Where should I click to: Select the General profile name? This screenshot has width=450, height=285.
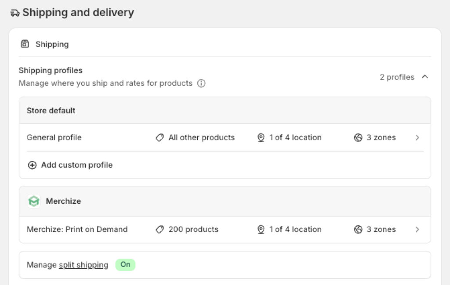click(x=54, y=137)
